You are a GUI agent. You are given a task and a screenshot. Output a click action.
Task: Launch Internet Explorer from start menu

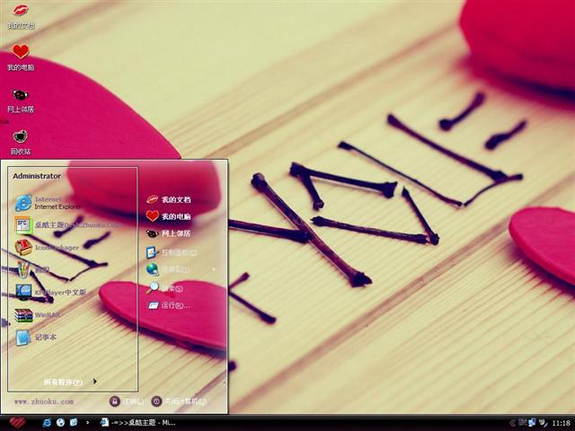pyautogui.click(x=48, y=203)
